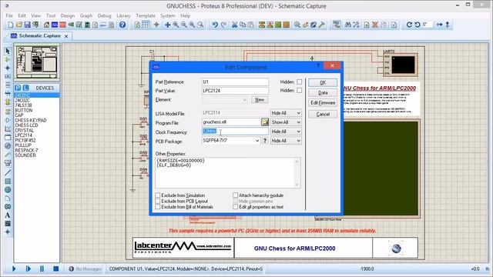
Task: Open Clock Frequency Hide All dropdown
Action: point(286,132)
